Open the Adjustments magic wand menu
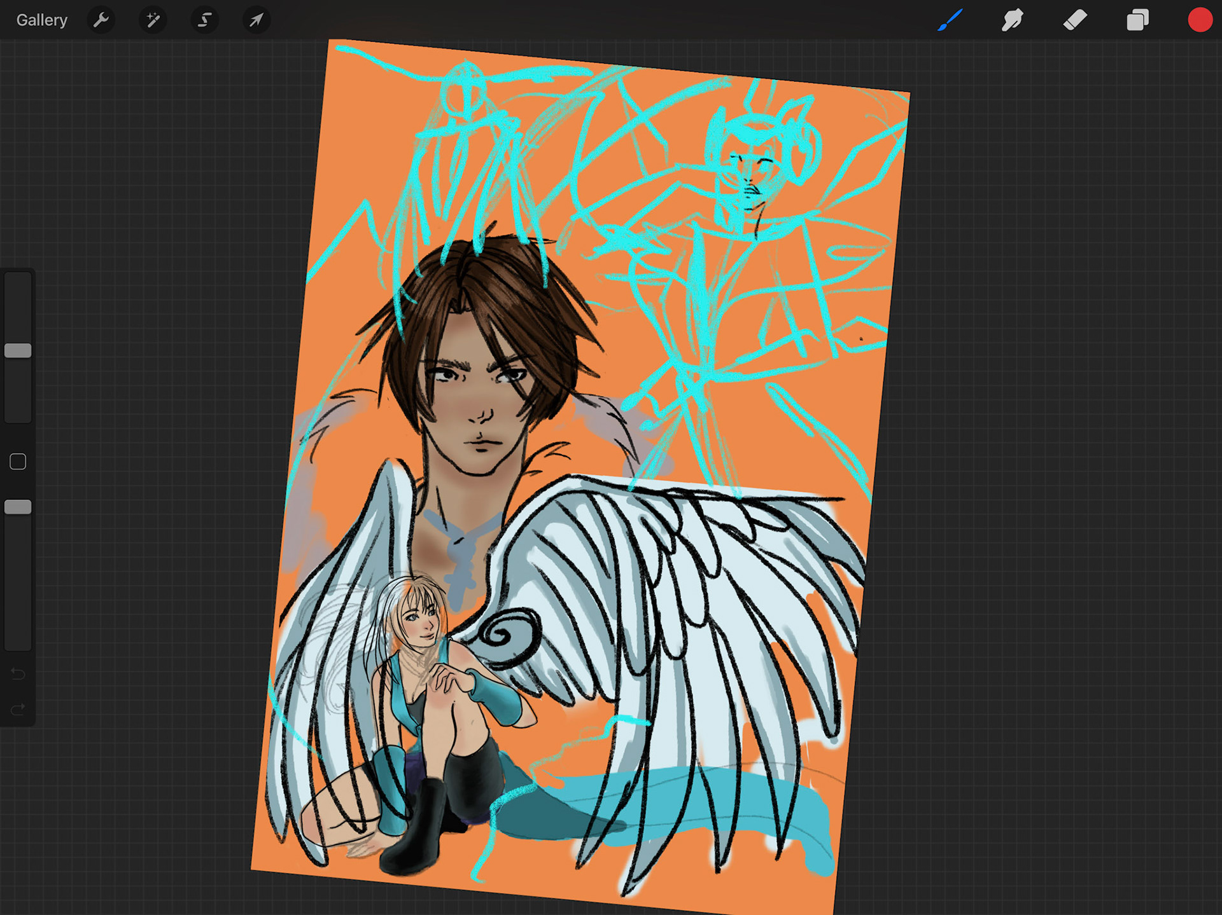1222x915 pixels. (x=153, y=20)
